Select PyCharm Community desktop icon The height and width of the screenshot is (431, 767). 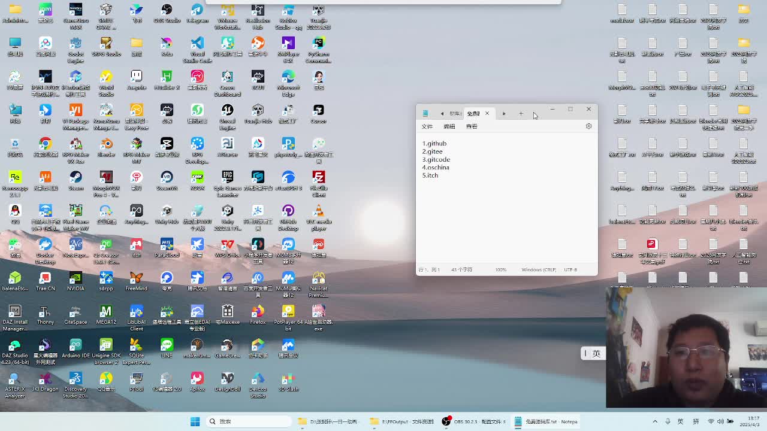pyautogui.click(x=318, y=50)
